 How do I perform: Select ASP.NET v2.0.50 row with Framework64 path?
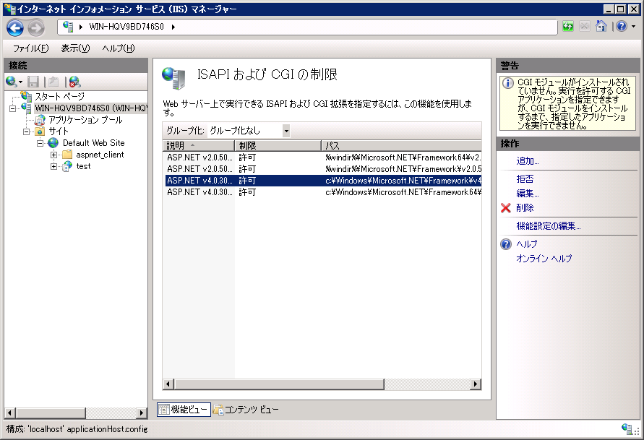click(323, 158)
